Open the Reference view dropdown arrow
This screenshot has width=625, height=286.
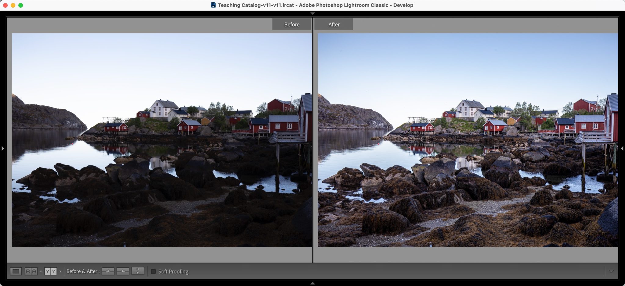[41, 271]
